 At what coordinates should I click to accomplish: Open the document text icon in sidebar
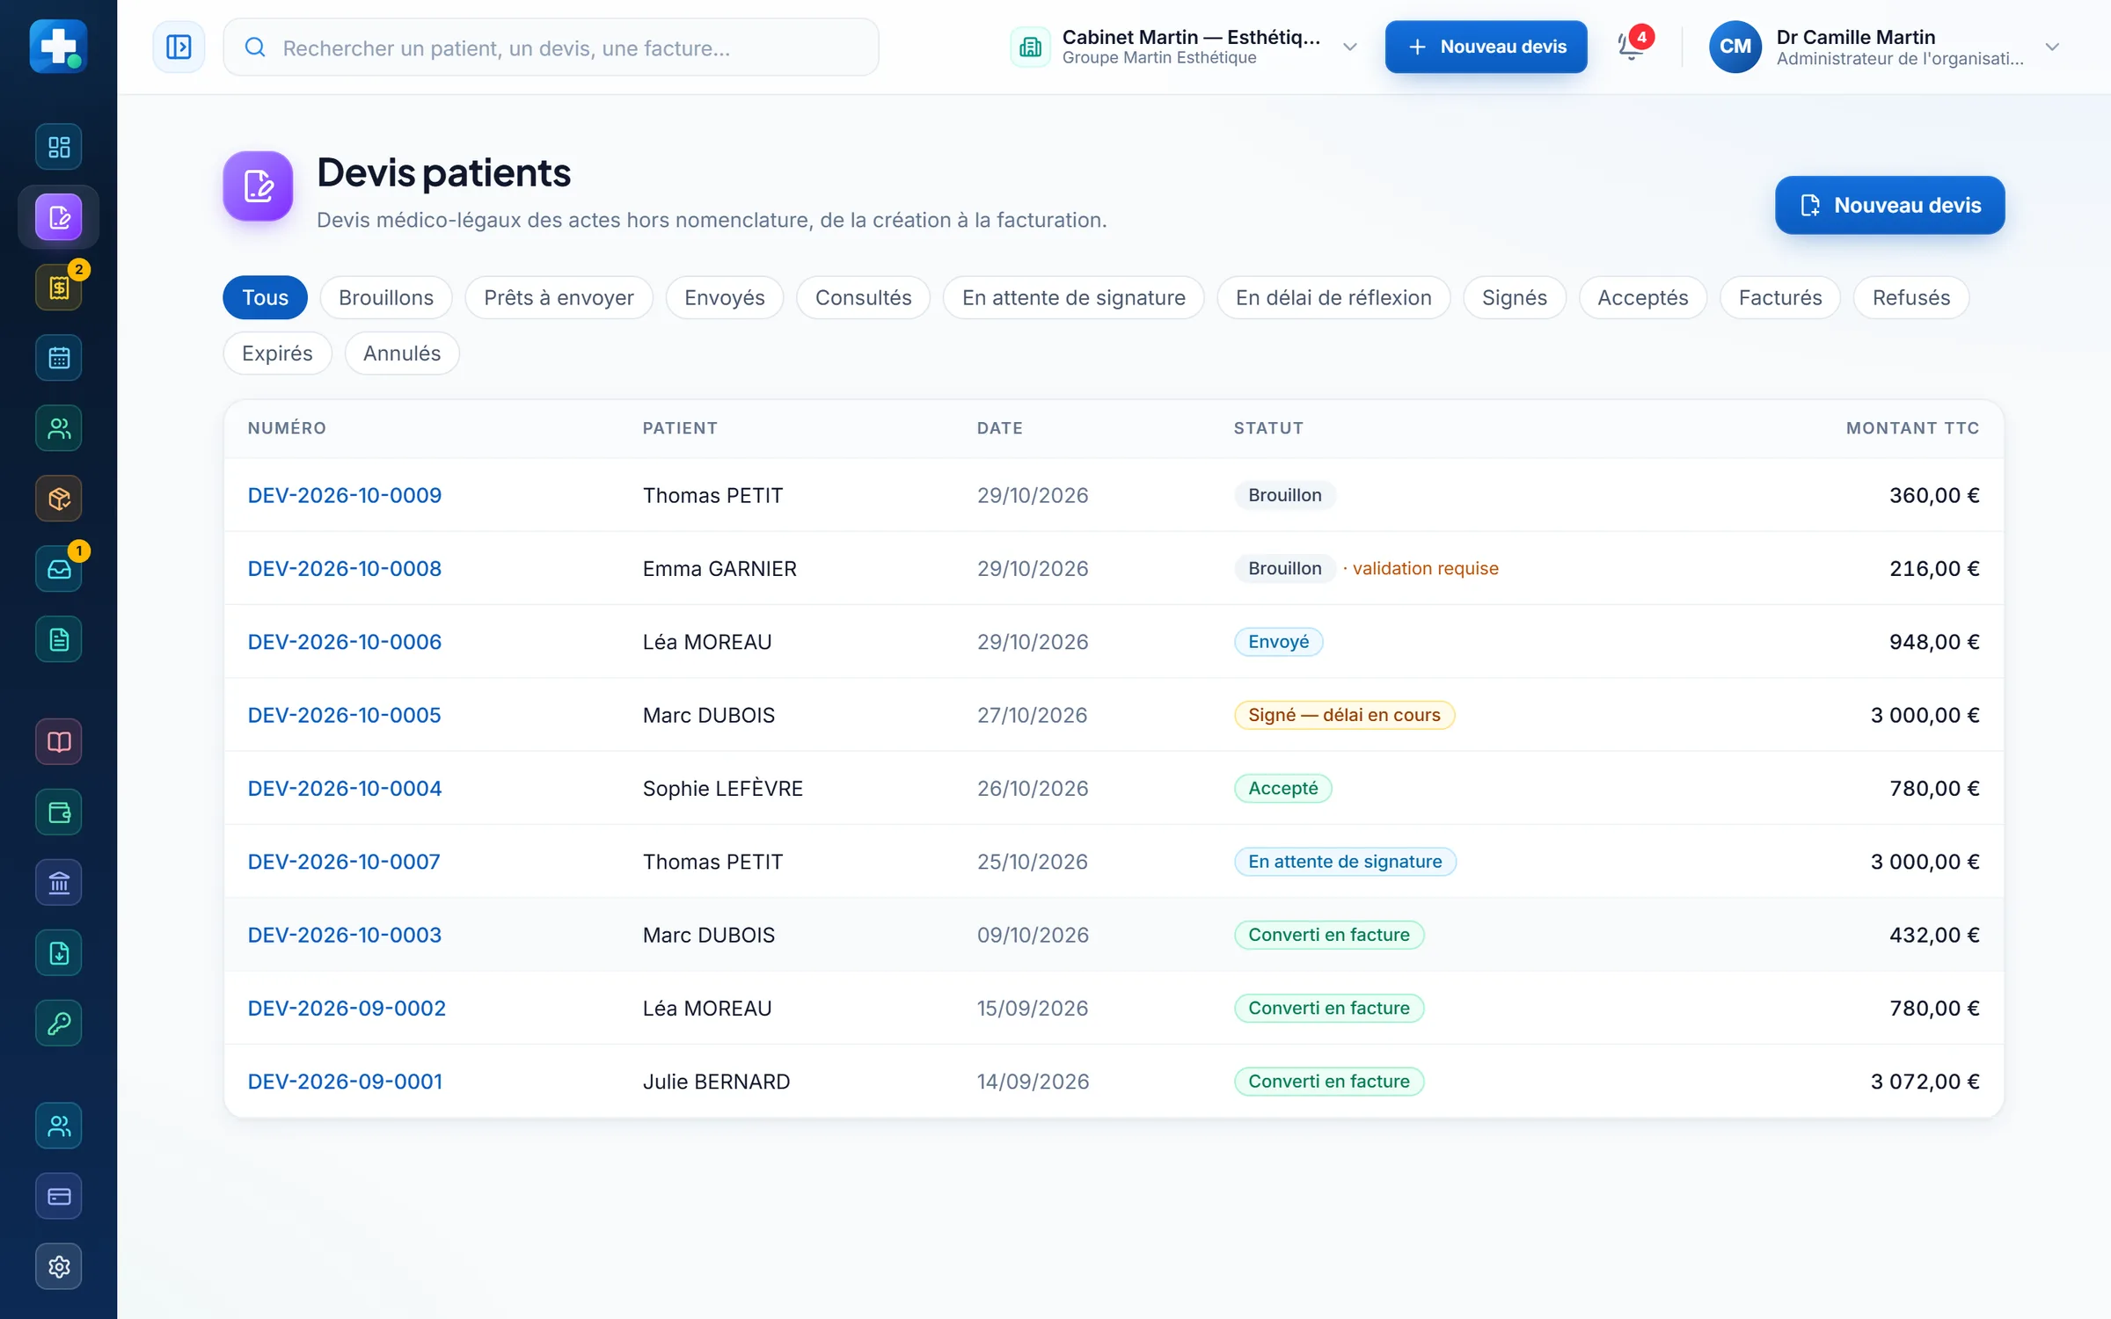[59, 639]
